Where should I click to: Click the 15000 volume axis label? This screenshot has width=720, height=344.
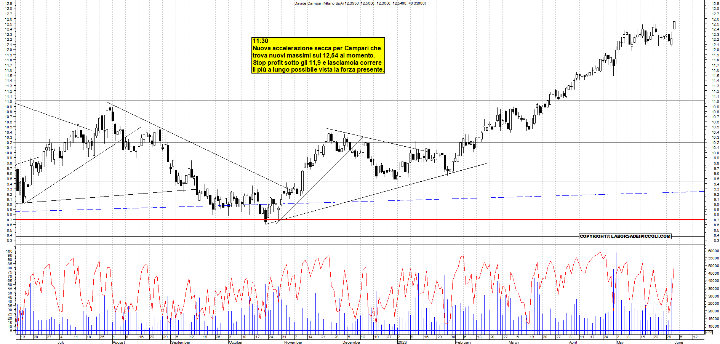coord(713,319)
